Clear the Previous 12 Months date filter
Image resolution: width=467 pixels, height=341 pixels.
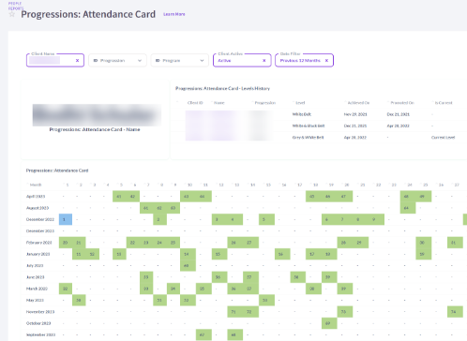[x=326, y=61]
